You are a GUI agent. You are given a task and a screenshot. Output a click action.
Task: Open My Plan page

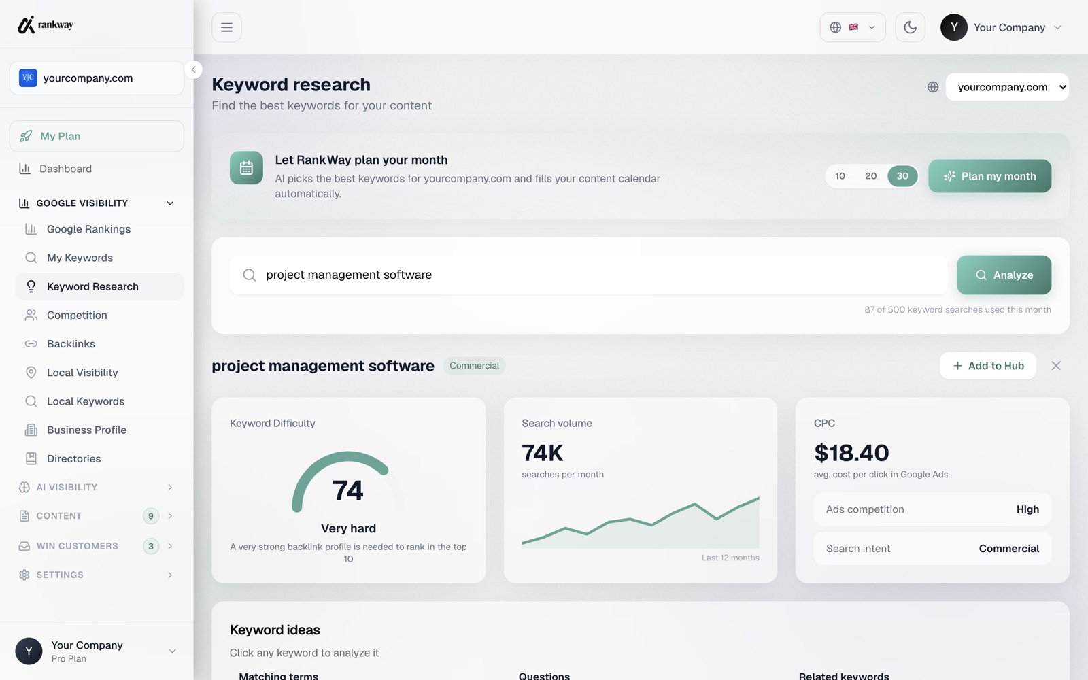[x=97, y=136]
